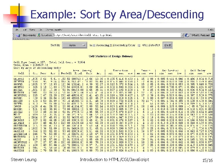Click the What's Related icon
The height and width of the screenshot is (163, 224).
click(187, 35)
